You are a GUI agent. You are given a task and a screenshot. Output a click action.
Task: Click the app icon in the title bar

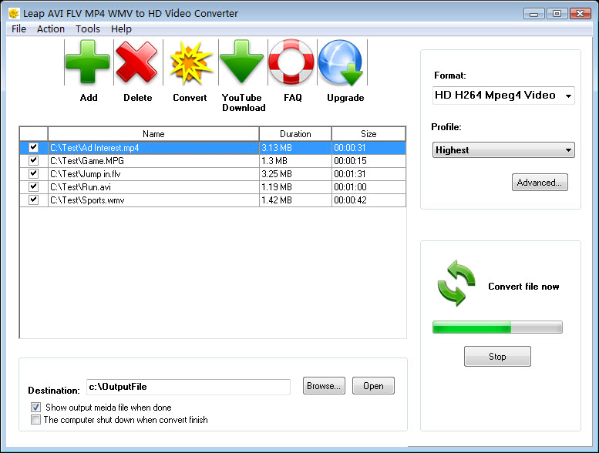pyautogui.click(x=14, y=14)
